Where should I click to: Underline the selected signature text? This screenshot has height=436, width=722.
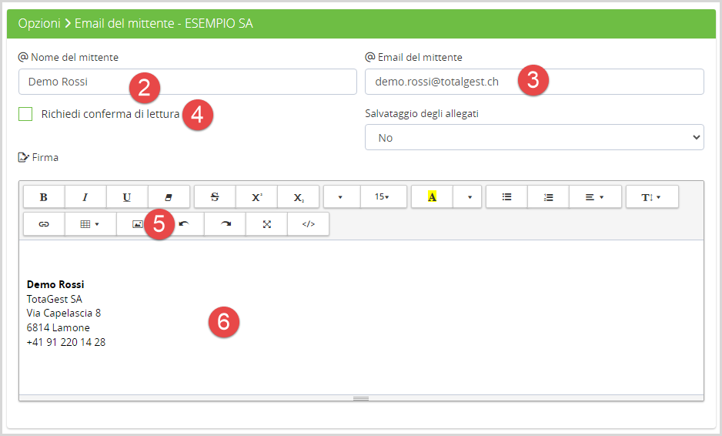click(x=127, y=196)
